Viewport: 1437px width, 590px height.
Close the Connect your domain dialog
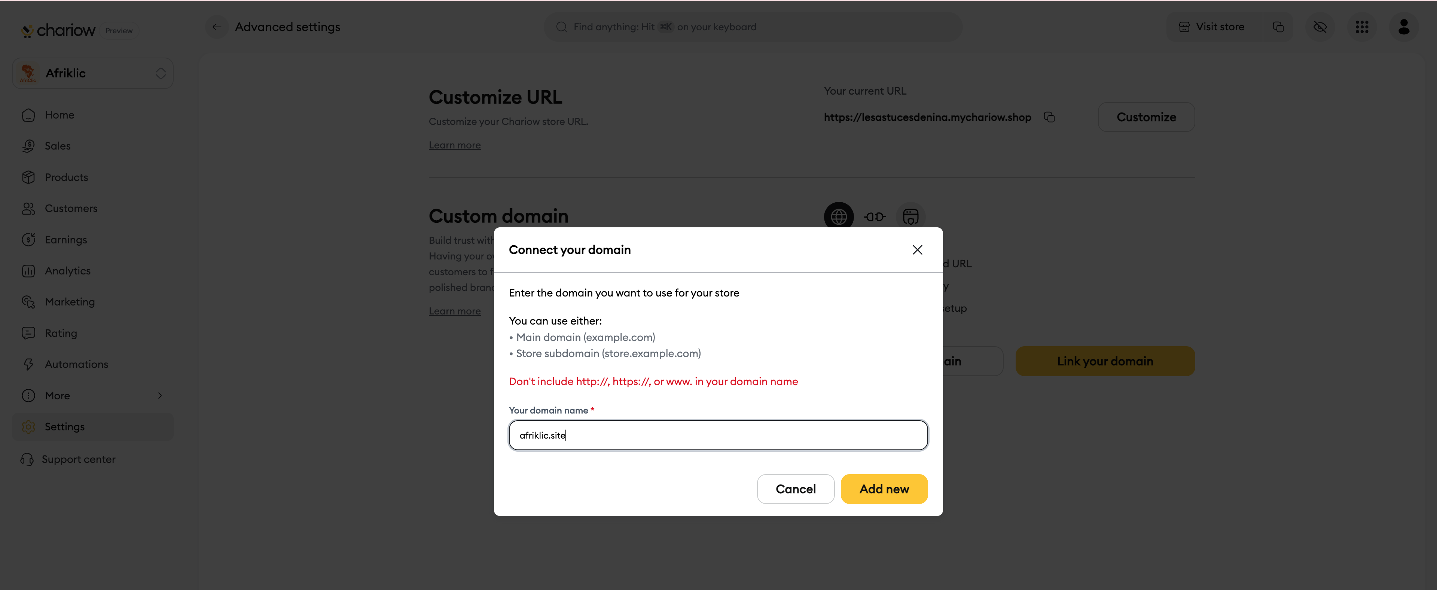(917, 250)
